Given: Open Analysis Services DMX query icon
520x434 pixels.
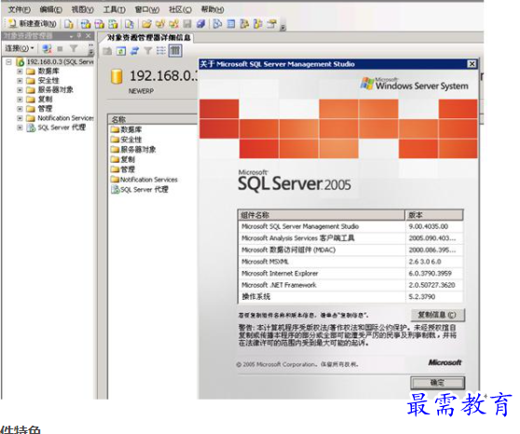Looking at the screenshot, I should [x=99, y=24].
